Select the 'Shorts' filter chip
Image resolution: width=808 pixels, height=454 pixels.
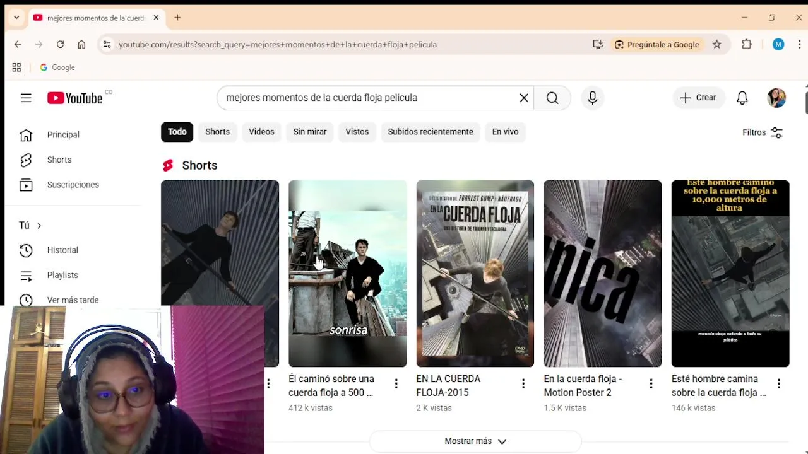(217, 132)
